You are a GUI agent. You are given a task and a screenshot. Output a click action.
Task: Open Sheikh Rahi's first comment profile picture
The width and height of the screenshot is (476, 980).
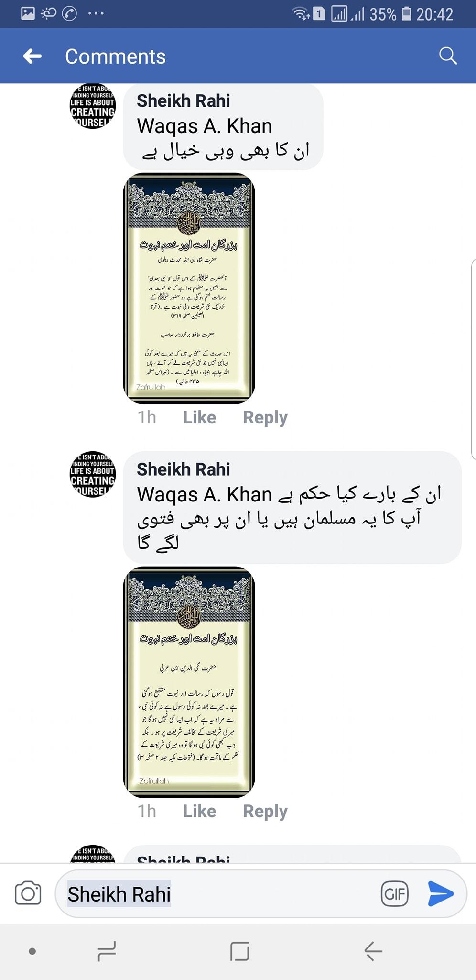93,106
